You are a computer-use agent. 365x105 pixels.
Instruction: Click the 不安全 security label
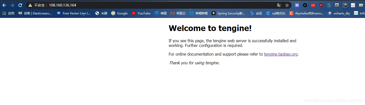[39, 5]
